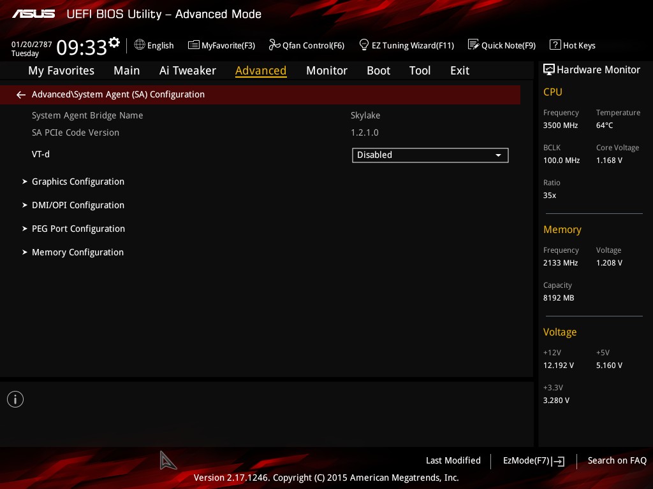
Task: Click the Hardware Monitor screen icon
Action: [549, 69]
